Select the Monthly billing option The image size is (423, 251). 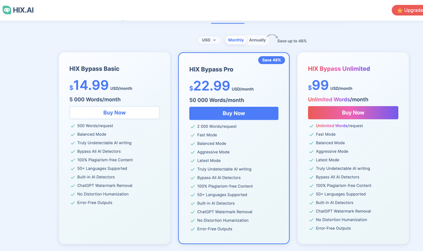tap(236, 40)
